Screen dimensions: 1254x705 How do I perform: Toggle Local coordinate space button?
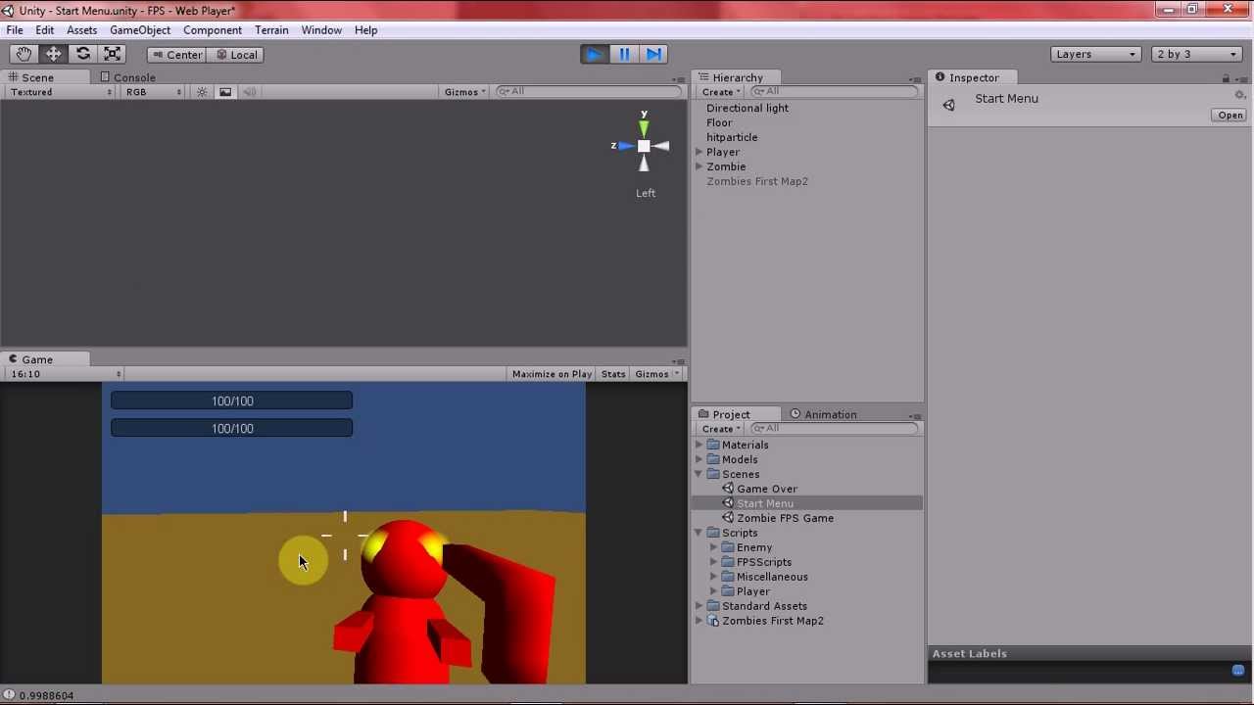236,55
